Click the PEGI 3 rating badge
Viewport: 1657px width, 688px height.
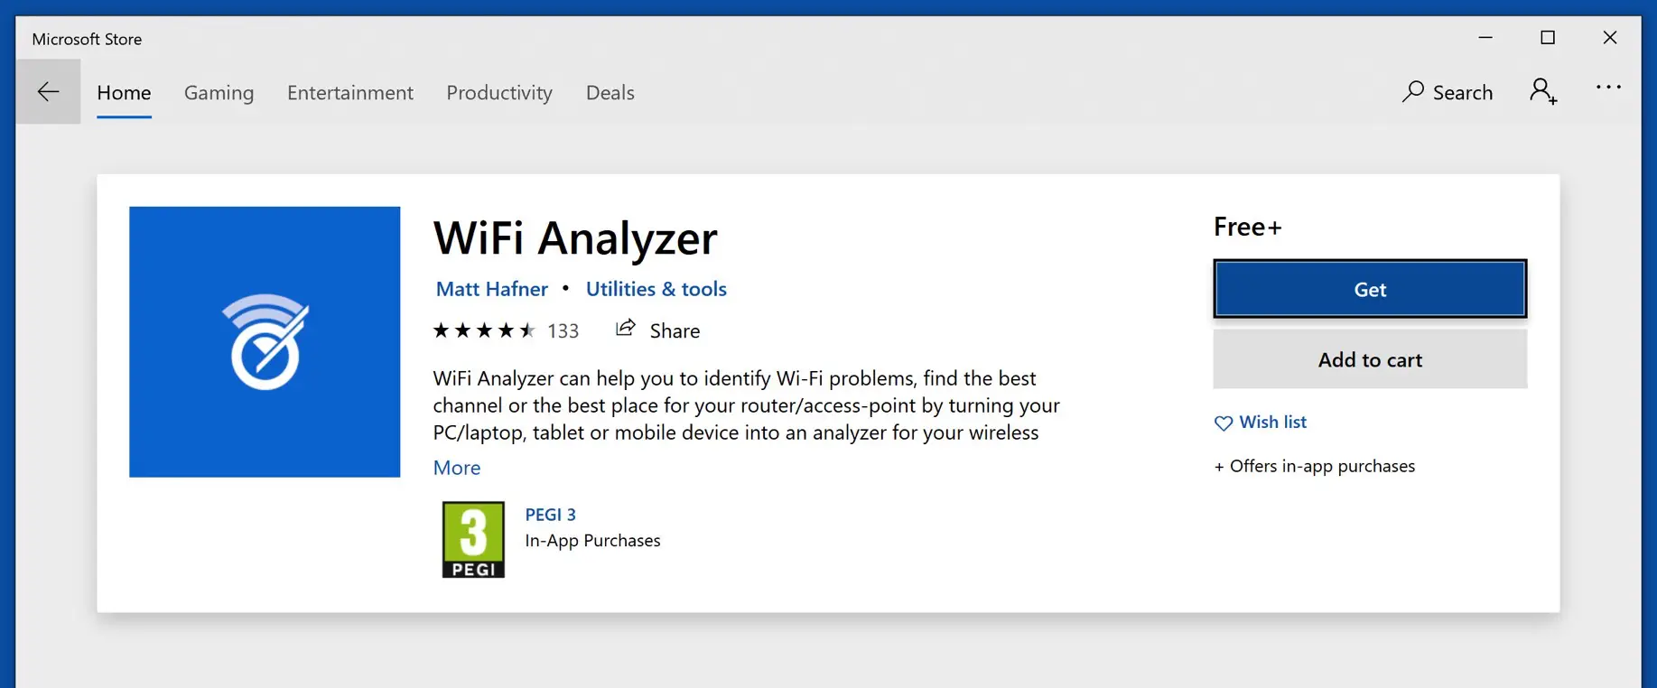pyautogui.click(x=473, y=540)
